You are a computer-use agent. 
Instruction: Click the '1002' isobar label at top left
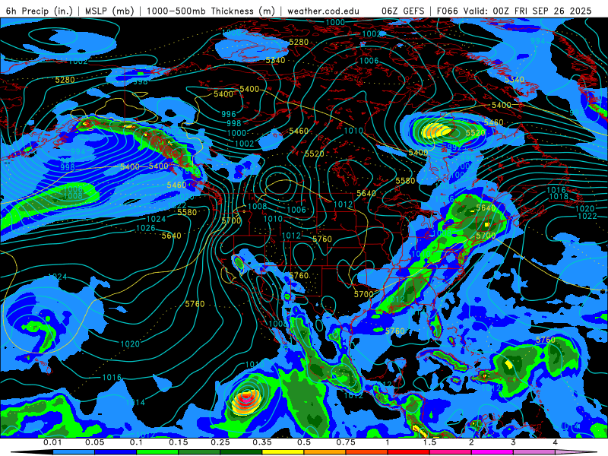(78, 62)
